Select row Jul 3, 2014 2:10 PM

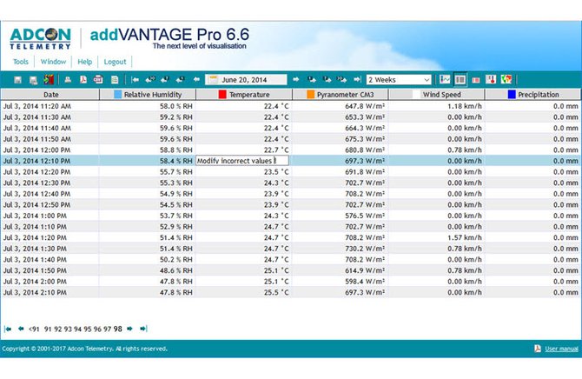click(291, 292)
